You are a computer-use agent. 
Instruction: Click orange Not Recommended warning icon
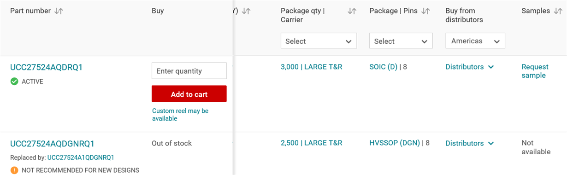(x=14, y=170)
